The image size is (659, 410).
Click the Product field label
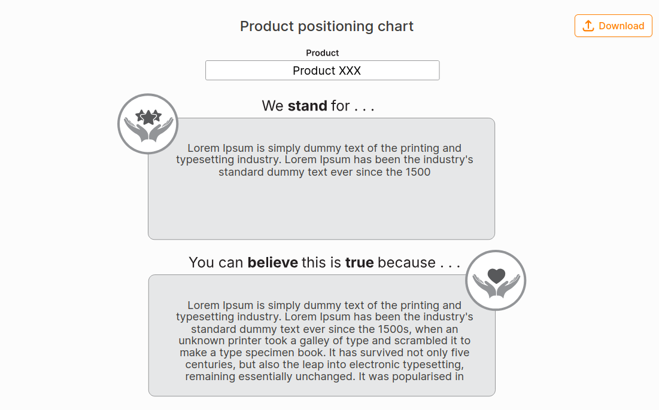(x=322, y=53)
